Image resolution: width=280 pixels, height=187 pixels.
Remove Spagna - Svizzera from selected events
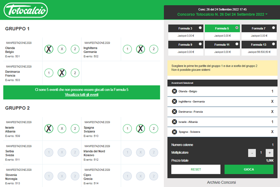(175, 132)
